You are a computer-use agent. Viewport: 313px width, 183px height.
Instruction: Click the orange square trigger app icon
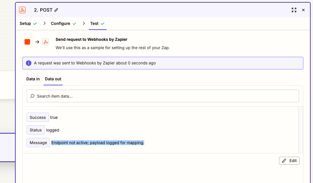pos(27,42)
